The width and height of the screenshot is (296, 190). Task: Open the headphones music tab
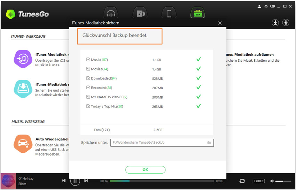point(111,13)
